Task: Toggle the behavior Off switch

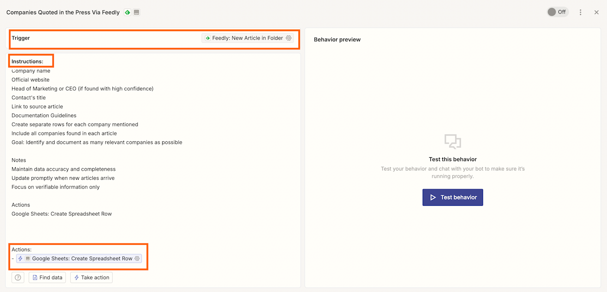Action: [557, 12]
